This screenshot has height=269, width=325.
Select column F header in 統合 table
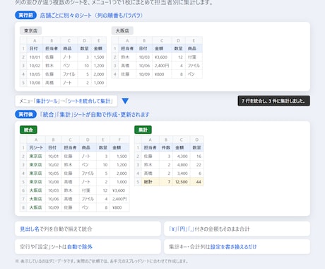[119, 139]
